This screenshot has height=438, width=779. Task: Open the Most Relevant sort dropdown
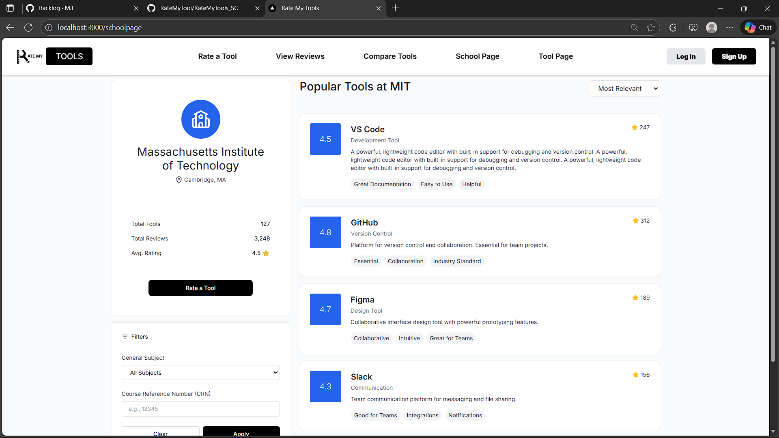(x=624, y=88)
